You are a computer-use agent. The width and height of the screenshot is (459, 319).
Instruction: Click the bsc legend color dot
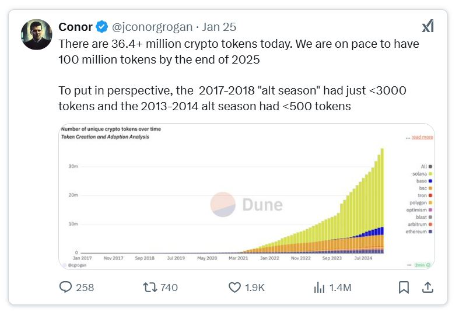[x=430, y=188]
